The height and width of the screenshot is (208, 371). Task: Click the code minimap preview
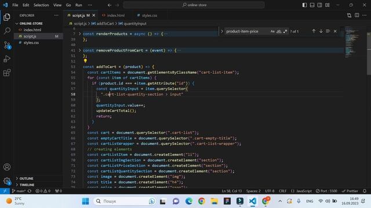click(352, 42)
